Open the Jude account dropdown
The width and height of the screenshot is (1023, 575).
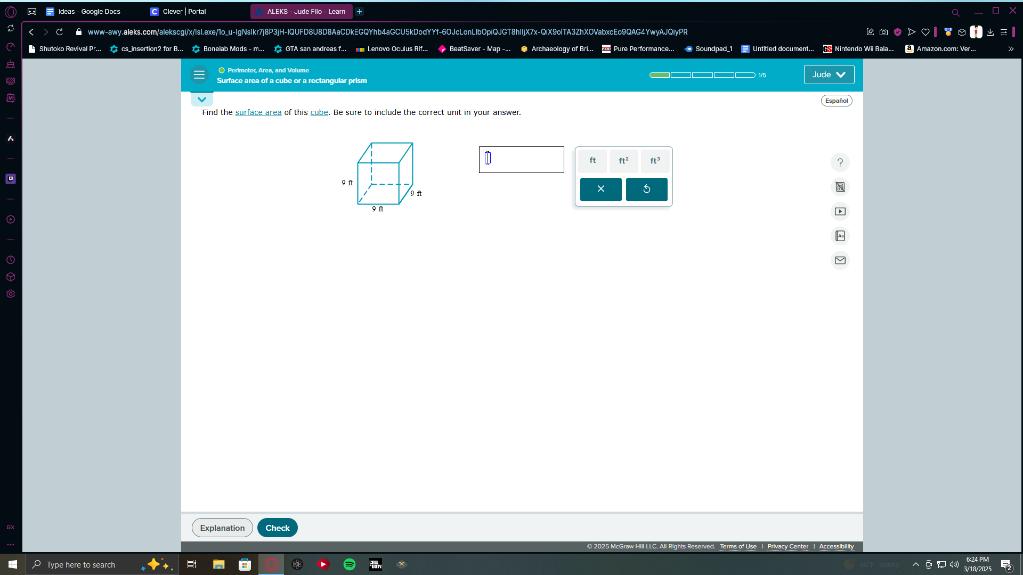(829, 75)
